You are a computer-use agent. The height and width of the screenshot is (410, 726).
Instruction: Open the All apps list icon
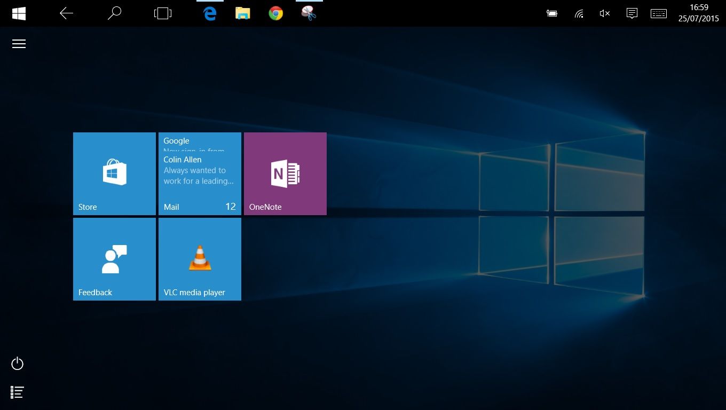click(18, 392)
